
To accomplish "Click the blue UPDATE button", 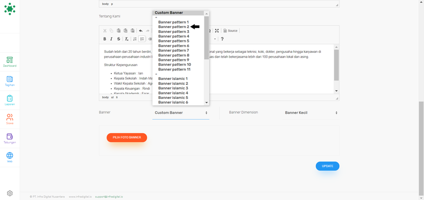I will [x=328, y=166].
